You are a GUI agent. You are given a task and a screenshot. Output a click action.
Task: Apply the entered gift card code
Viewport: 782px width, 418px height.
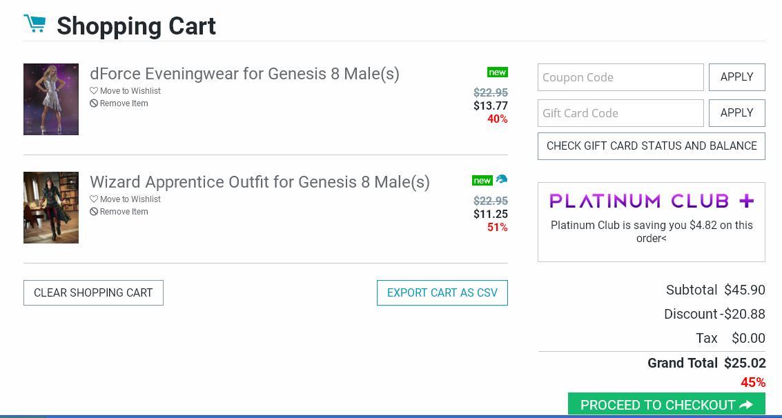[736, 113]
